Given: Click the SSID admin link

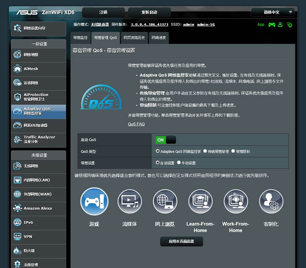Looking at the screenshot, I should point(189,24).
